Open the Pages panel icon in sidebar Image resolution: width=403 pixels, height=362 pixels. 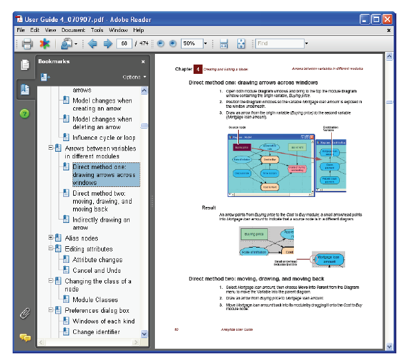[25, 65]
